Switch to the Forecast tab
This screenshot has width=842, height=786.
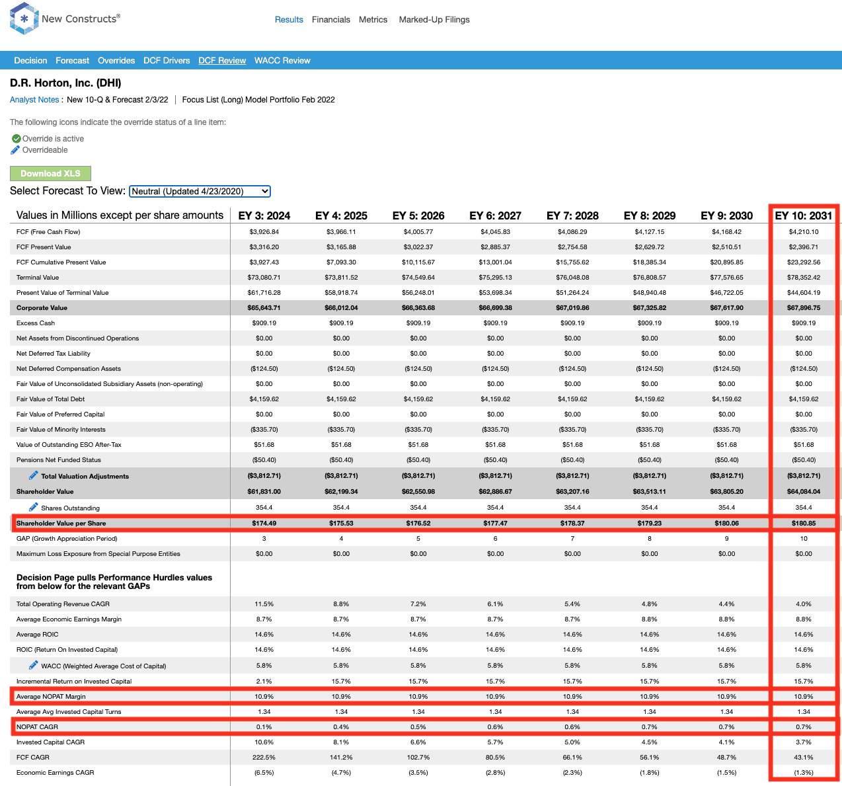73,61
